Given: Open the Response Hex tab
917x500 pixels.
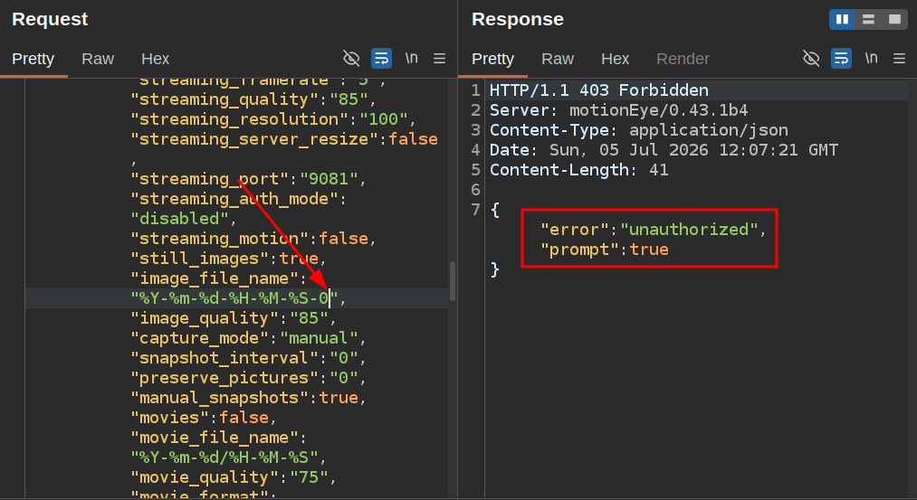Looking at the screenshot, I should coord(615,59).
